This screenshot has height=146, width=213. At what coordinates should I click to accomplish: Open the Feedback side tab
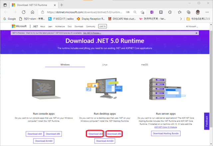click(x=207, y=121)
